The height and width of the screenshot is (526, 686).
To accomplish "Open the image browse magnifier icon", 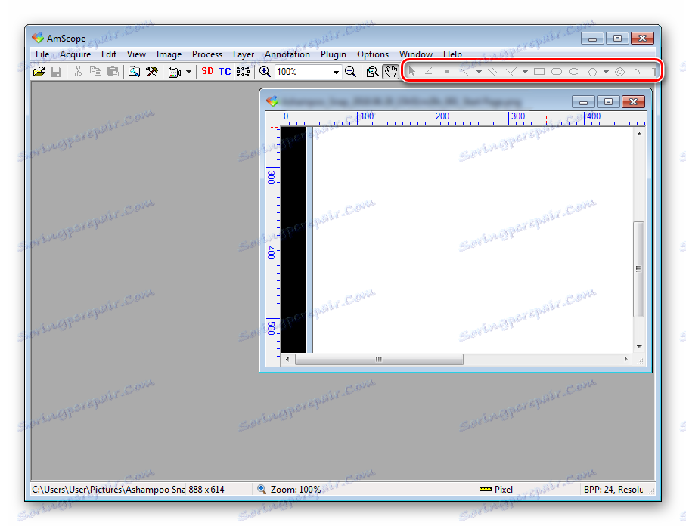I will (135, 71).
